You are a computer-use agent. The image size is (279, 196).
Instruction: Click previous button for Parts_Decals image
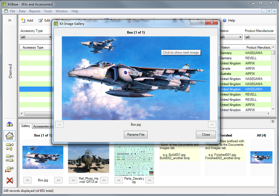[x=119, y=180]
